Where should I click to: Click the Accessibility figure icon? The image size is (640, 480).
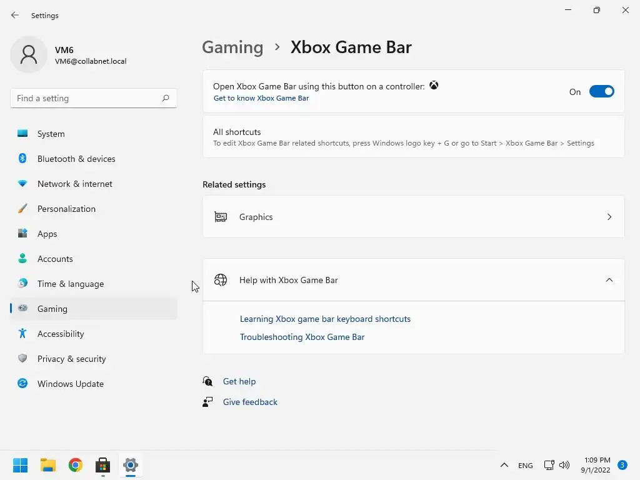point(22,334)
